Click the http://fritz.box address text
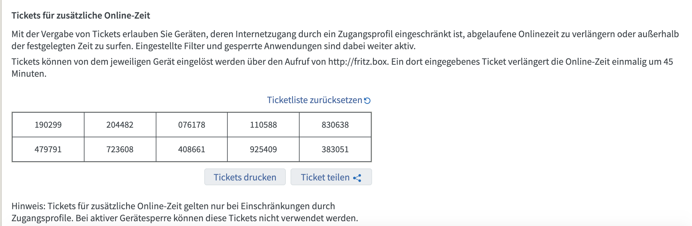This screenshot has width=692, height=226. pos(358,62)
